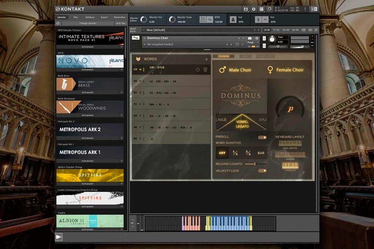Open Kontakt options gear

[x=254, y=9]
